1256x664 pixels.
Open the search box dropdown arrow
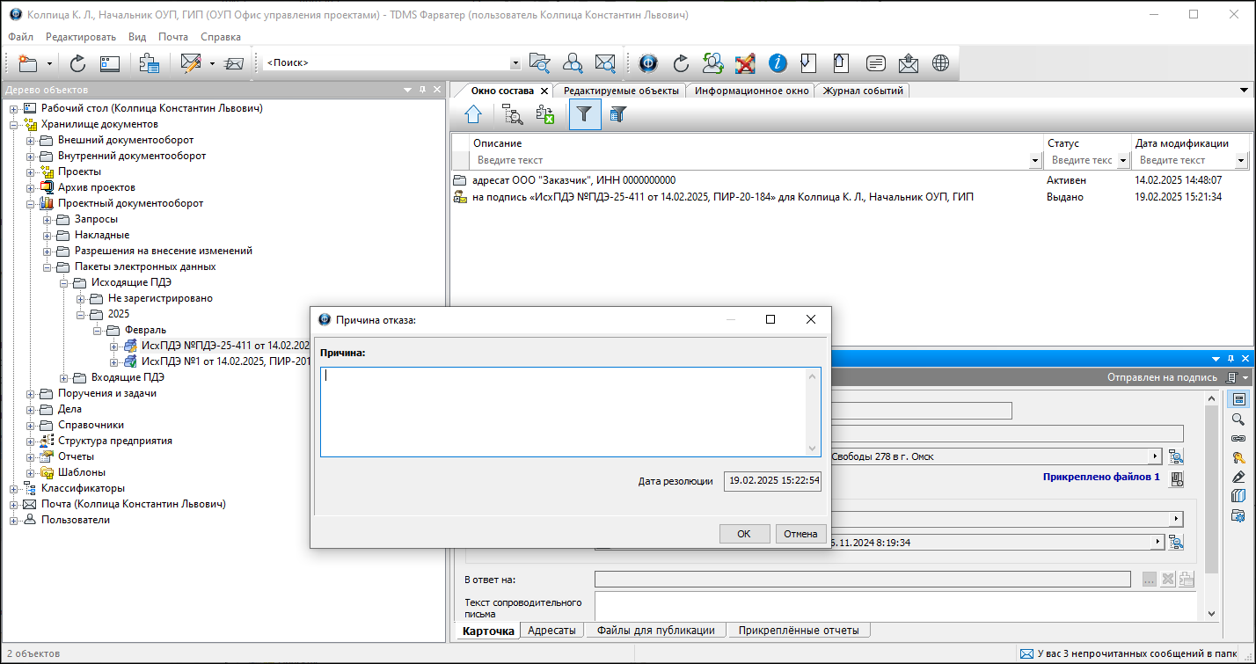click(515, 63)
